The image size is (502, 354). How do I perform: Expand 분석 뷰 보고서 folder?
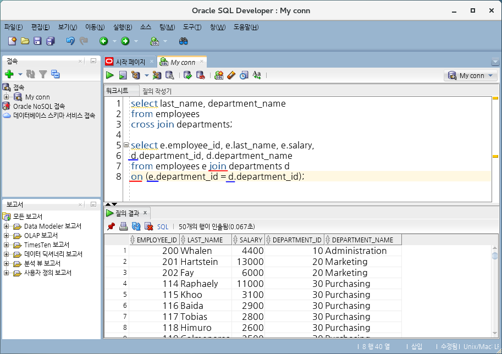pos(6,263)
